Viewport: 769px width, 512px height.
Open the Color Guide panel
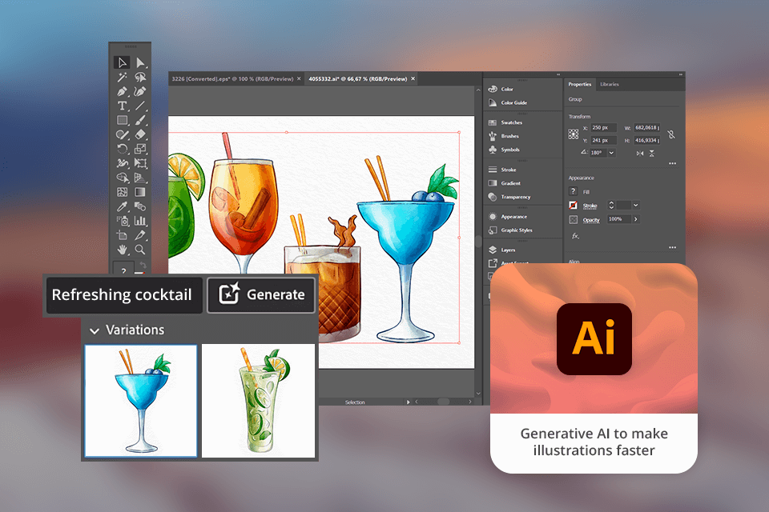tap(508, 103)
